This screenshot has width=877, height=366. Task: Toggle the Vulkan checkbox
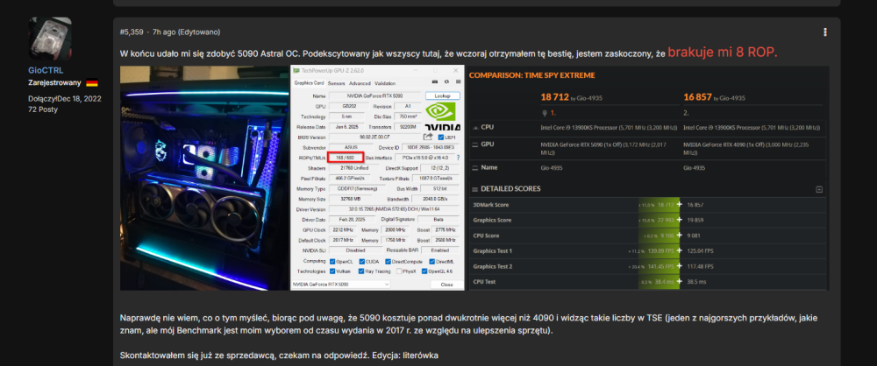[332, 271]
